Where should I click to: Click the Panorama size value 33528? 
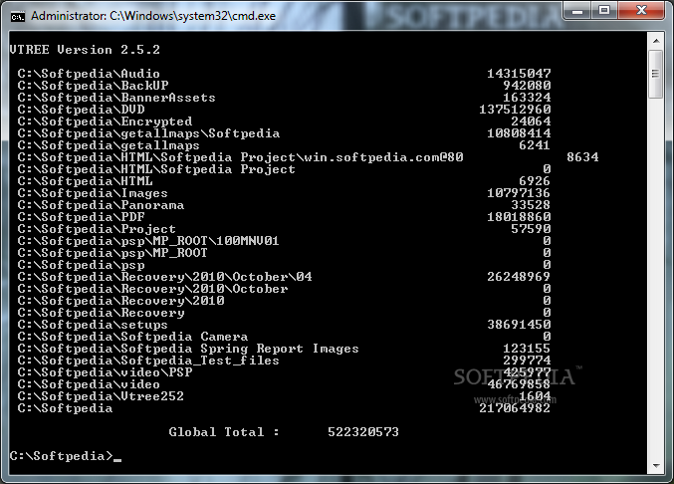tap(531, 205)
